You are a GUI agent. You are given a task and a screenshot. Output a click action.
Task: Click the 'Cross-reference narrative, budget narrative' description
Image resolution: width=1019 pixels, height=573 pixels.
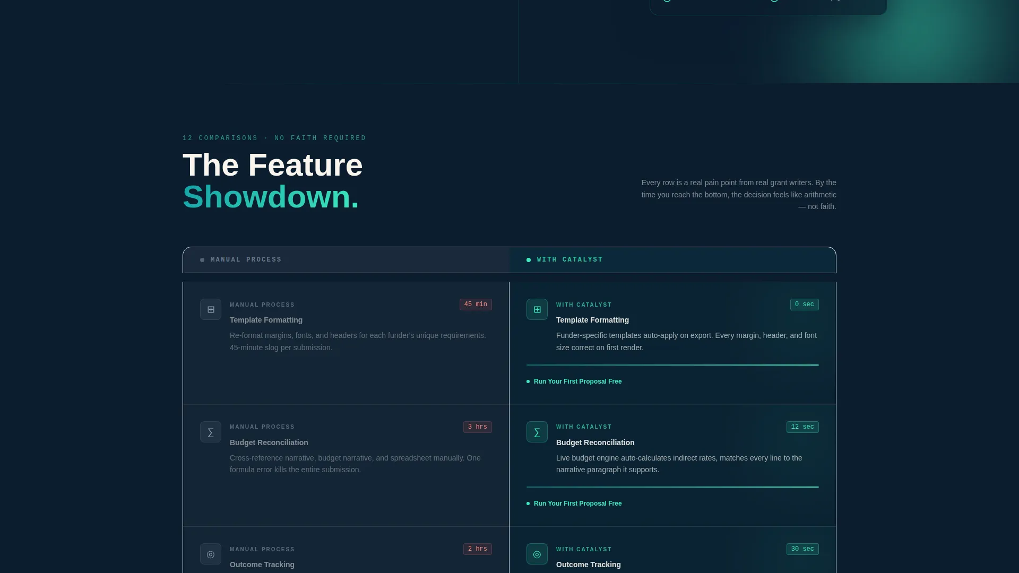[355, 464]
